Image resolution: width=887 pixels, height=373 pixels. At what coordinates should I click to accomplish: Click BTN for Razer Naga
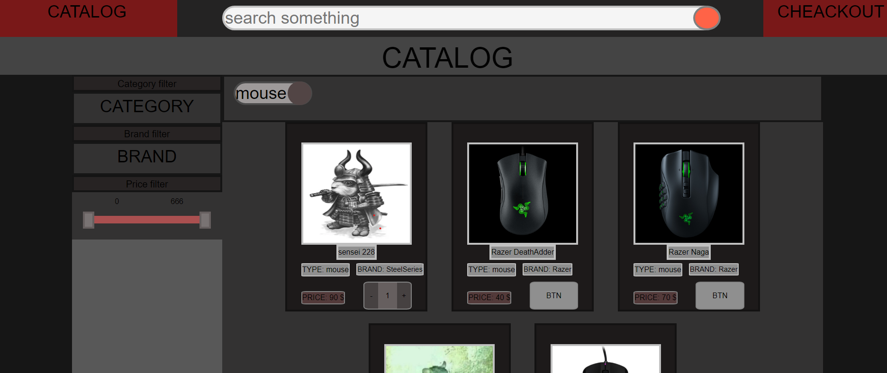720,295
